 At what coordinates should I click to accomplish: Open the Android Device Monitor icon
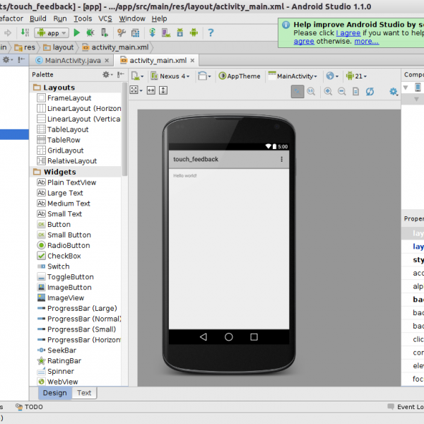194,33
